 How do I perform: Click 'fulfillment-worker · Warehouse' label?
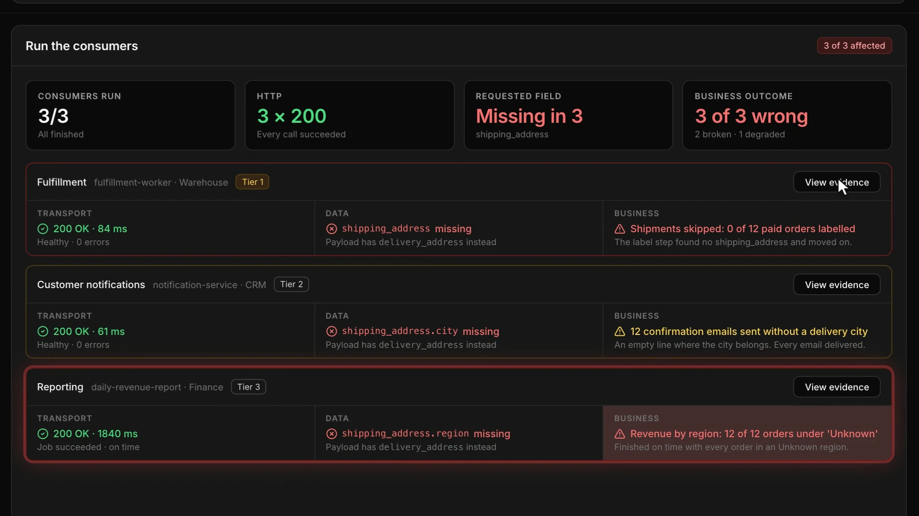161,183
